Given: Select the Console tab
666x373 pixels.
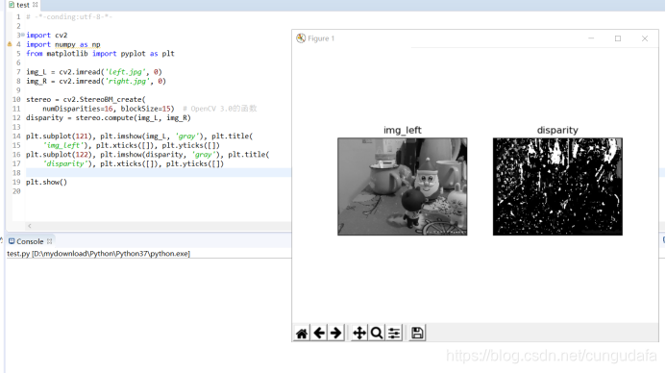Looking at the screenshot, I should (x=30, y=241).
